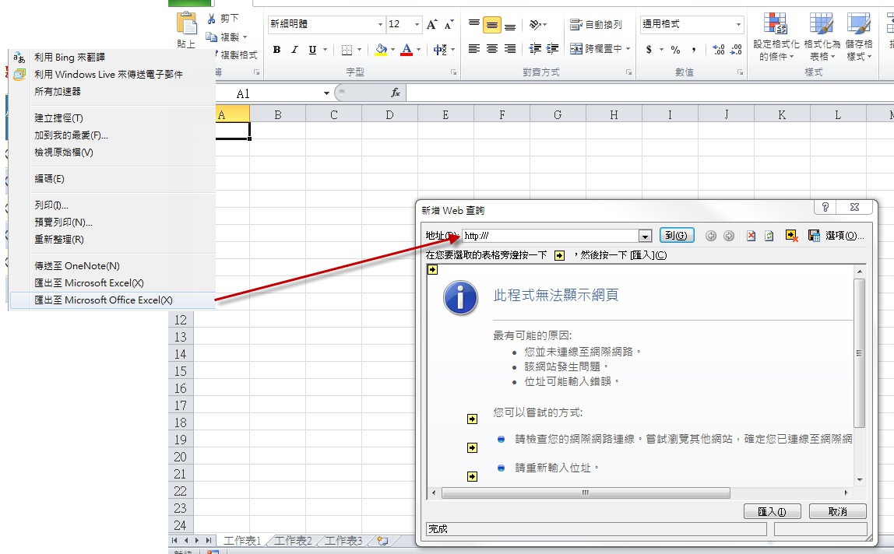This screenshot has width=894, height=554.
Task: Click the Hide icons button in Web query toolbar
Action: coord(792,236)
